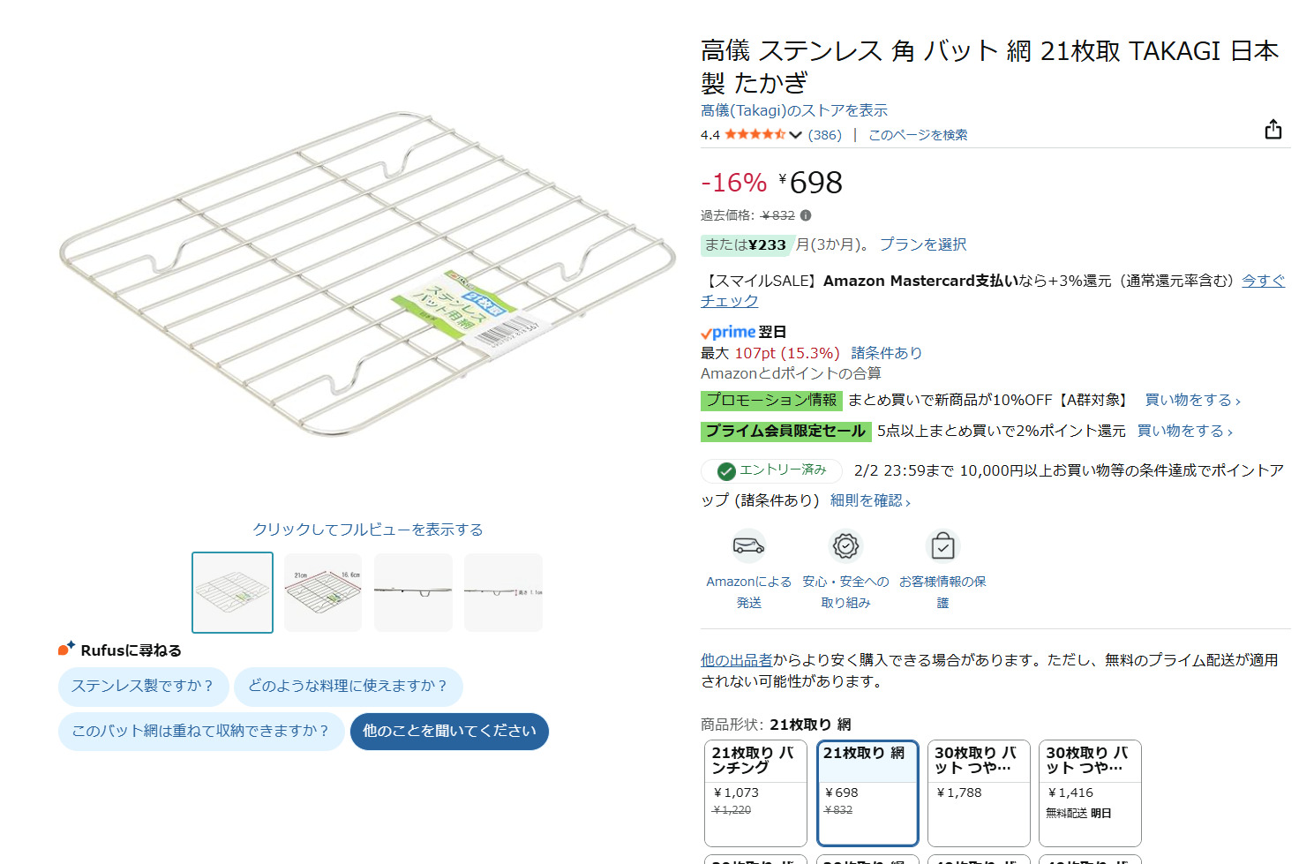
Task: Click the Amazon delivery truck icon
Action: (748, 546)
